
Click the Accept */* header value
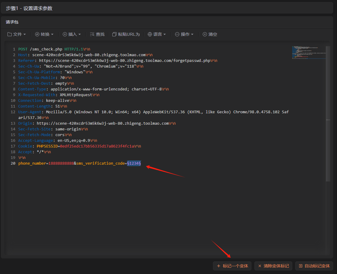coord(40,152)
